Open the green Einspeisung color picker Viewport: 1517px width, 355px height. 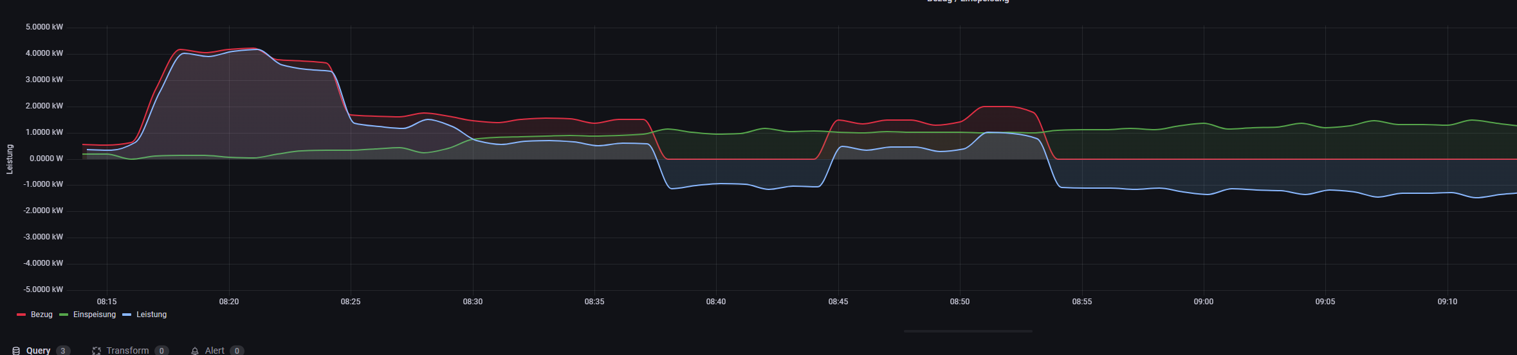point(64,315)
